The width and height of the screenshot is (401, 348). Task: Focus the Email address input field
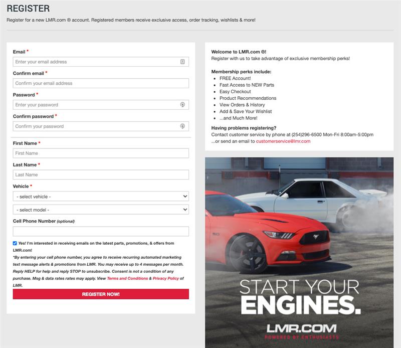coord(101,62)
